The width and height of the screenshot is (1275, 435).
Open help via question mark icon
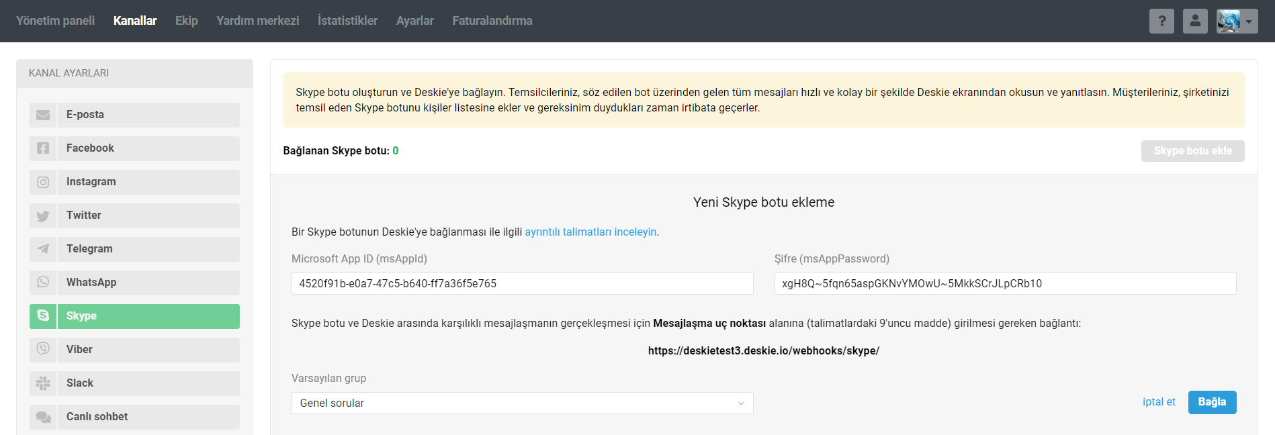(x=1161, y=21)
